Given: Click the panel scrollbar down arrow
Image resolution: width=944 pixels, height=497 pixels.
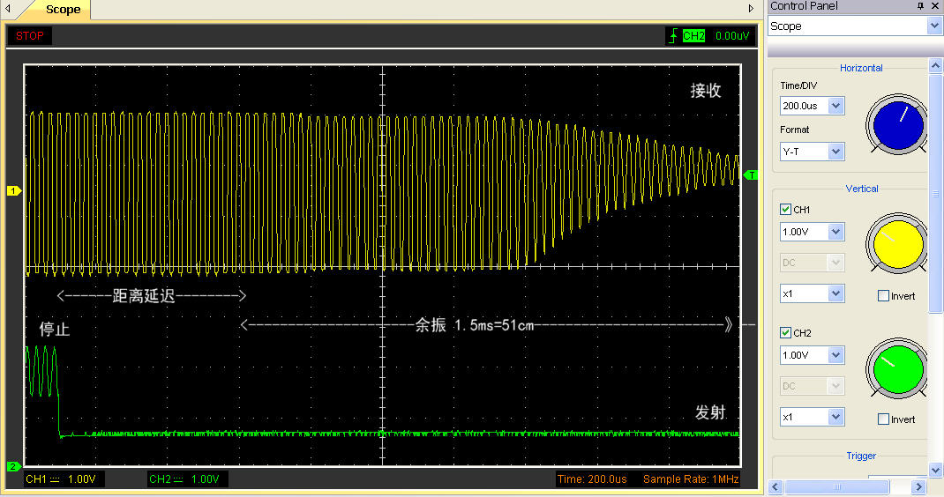Looking at the screenshot, I should click(x=935, y=470).
